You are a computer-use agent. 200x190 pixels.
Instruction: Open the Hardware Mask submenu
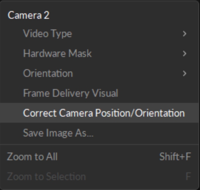pos(99,54)
